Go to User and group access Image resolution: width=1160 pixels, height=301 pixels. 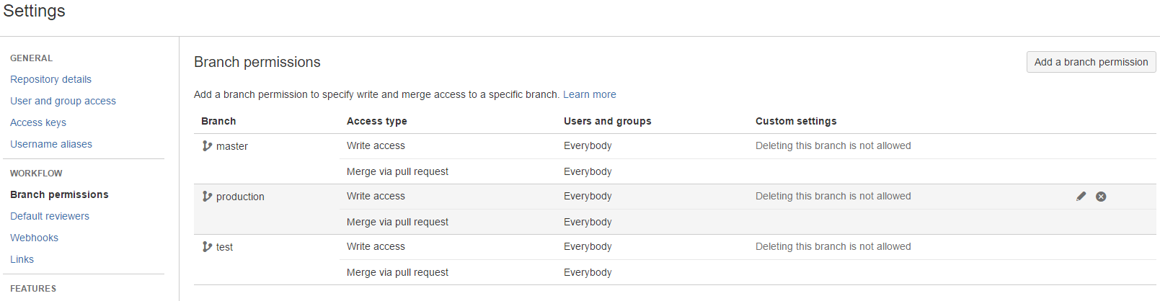pos(63,101)
